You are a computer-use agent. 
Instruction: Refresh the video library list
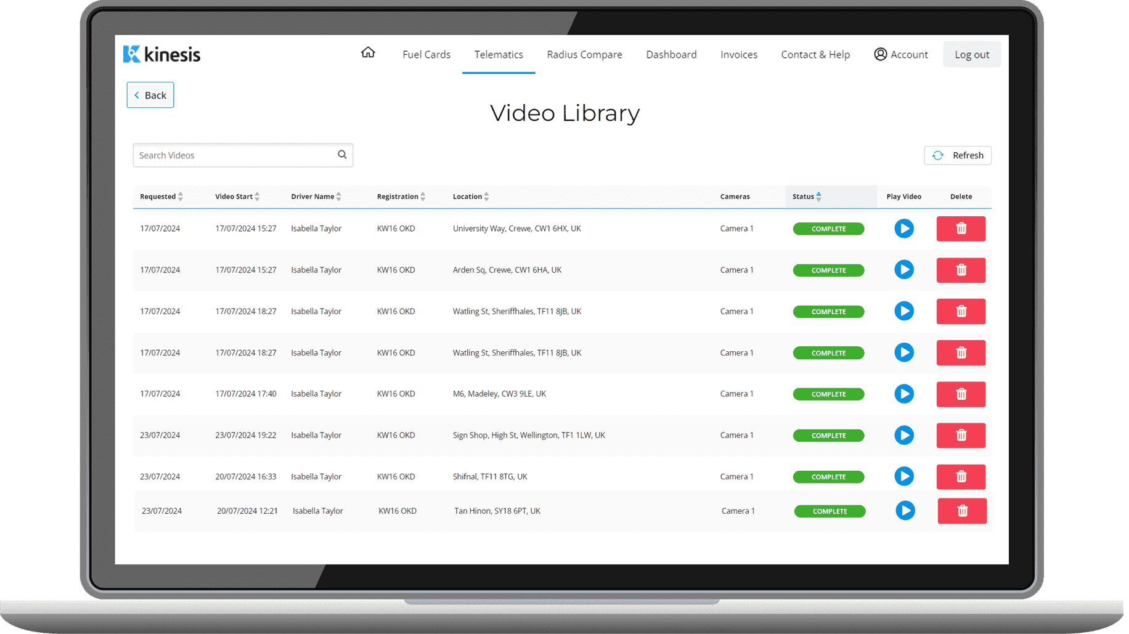tap(958, 155)
